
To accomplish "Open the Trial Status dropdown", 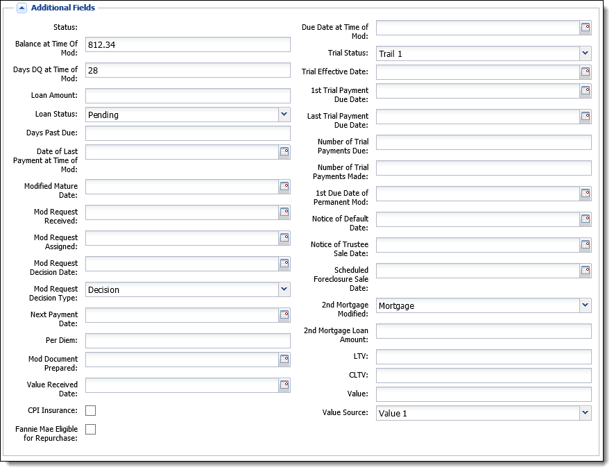I will tap(586, 53).
